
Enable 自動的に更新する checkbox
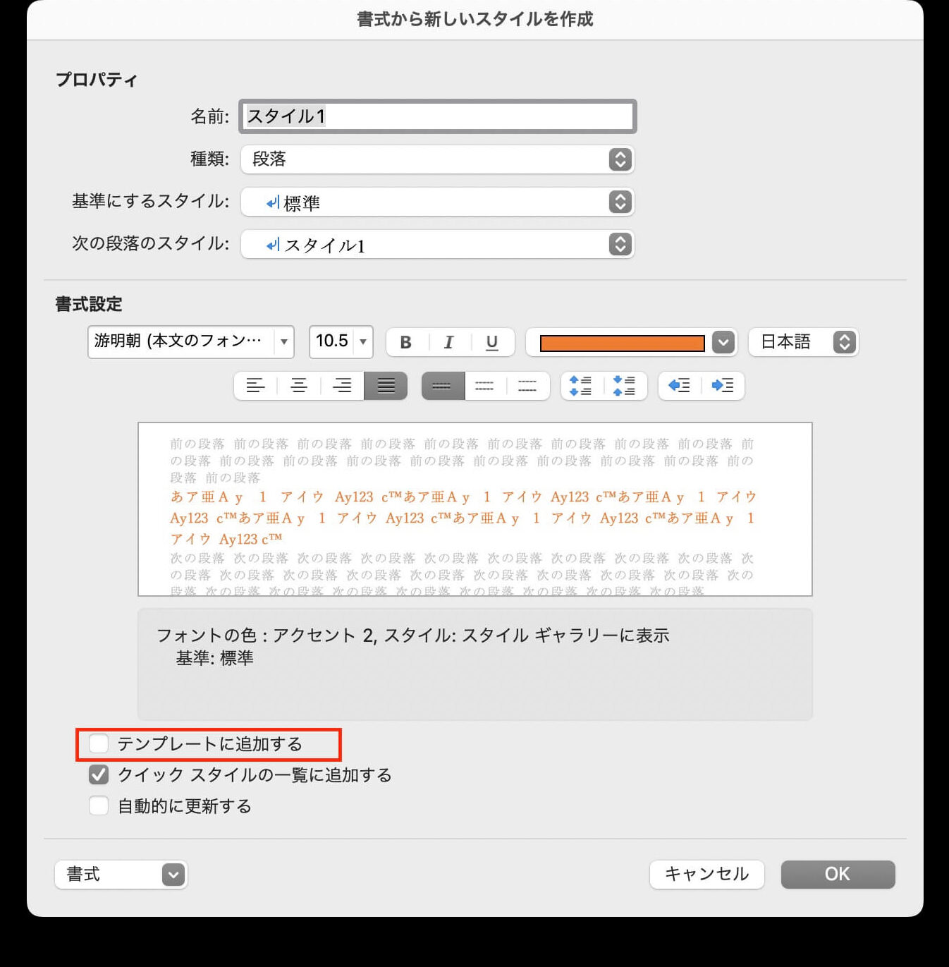pyautogui.click(x=99, y=805)
